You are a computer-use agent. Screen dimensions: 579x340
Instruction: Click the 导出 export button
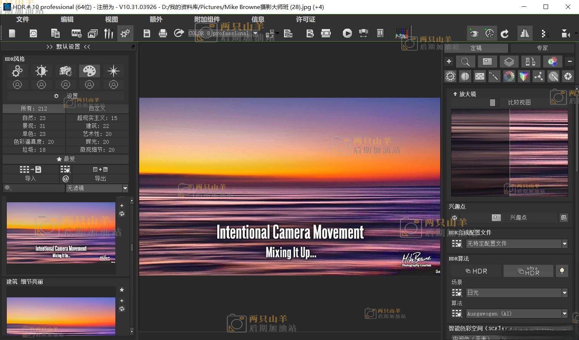(100, 178)
